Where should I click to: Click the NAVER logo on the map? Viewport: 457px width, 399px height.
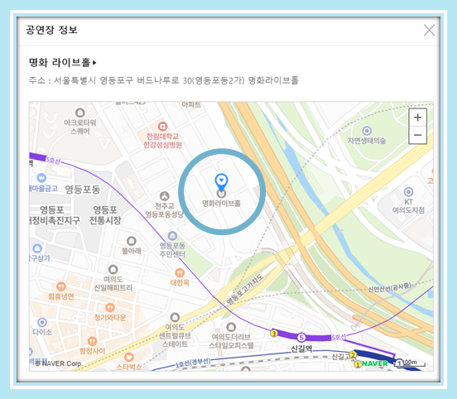coord(375,363)
